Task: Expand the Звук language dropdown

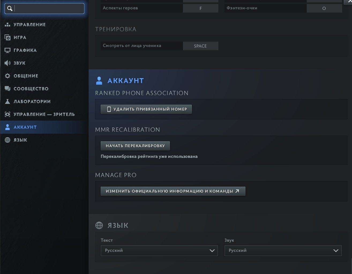Action: 283,250
